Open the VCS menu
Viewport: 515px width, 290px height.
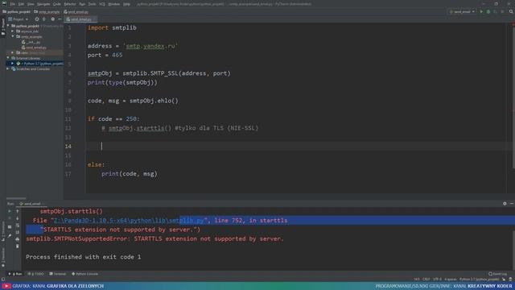tap(102, 4)
